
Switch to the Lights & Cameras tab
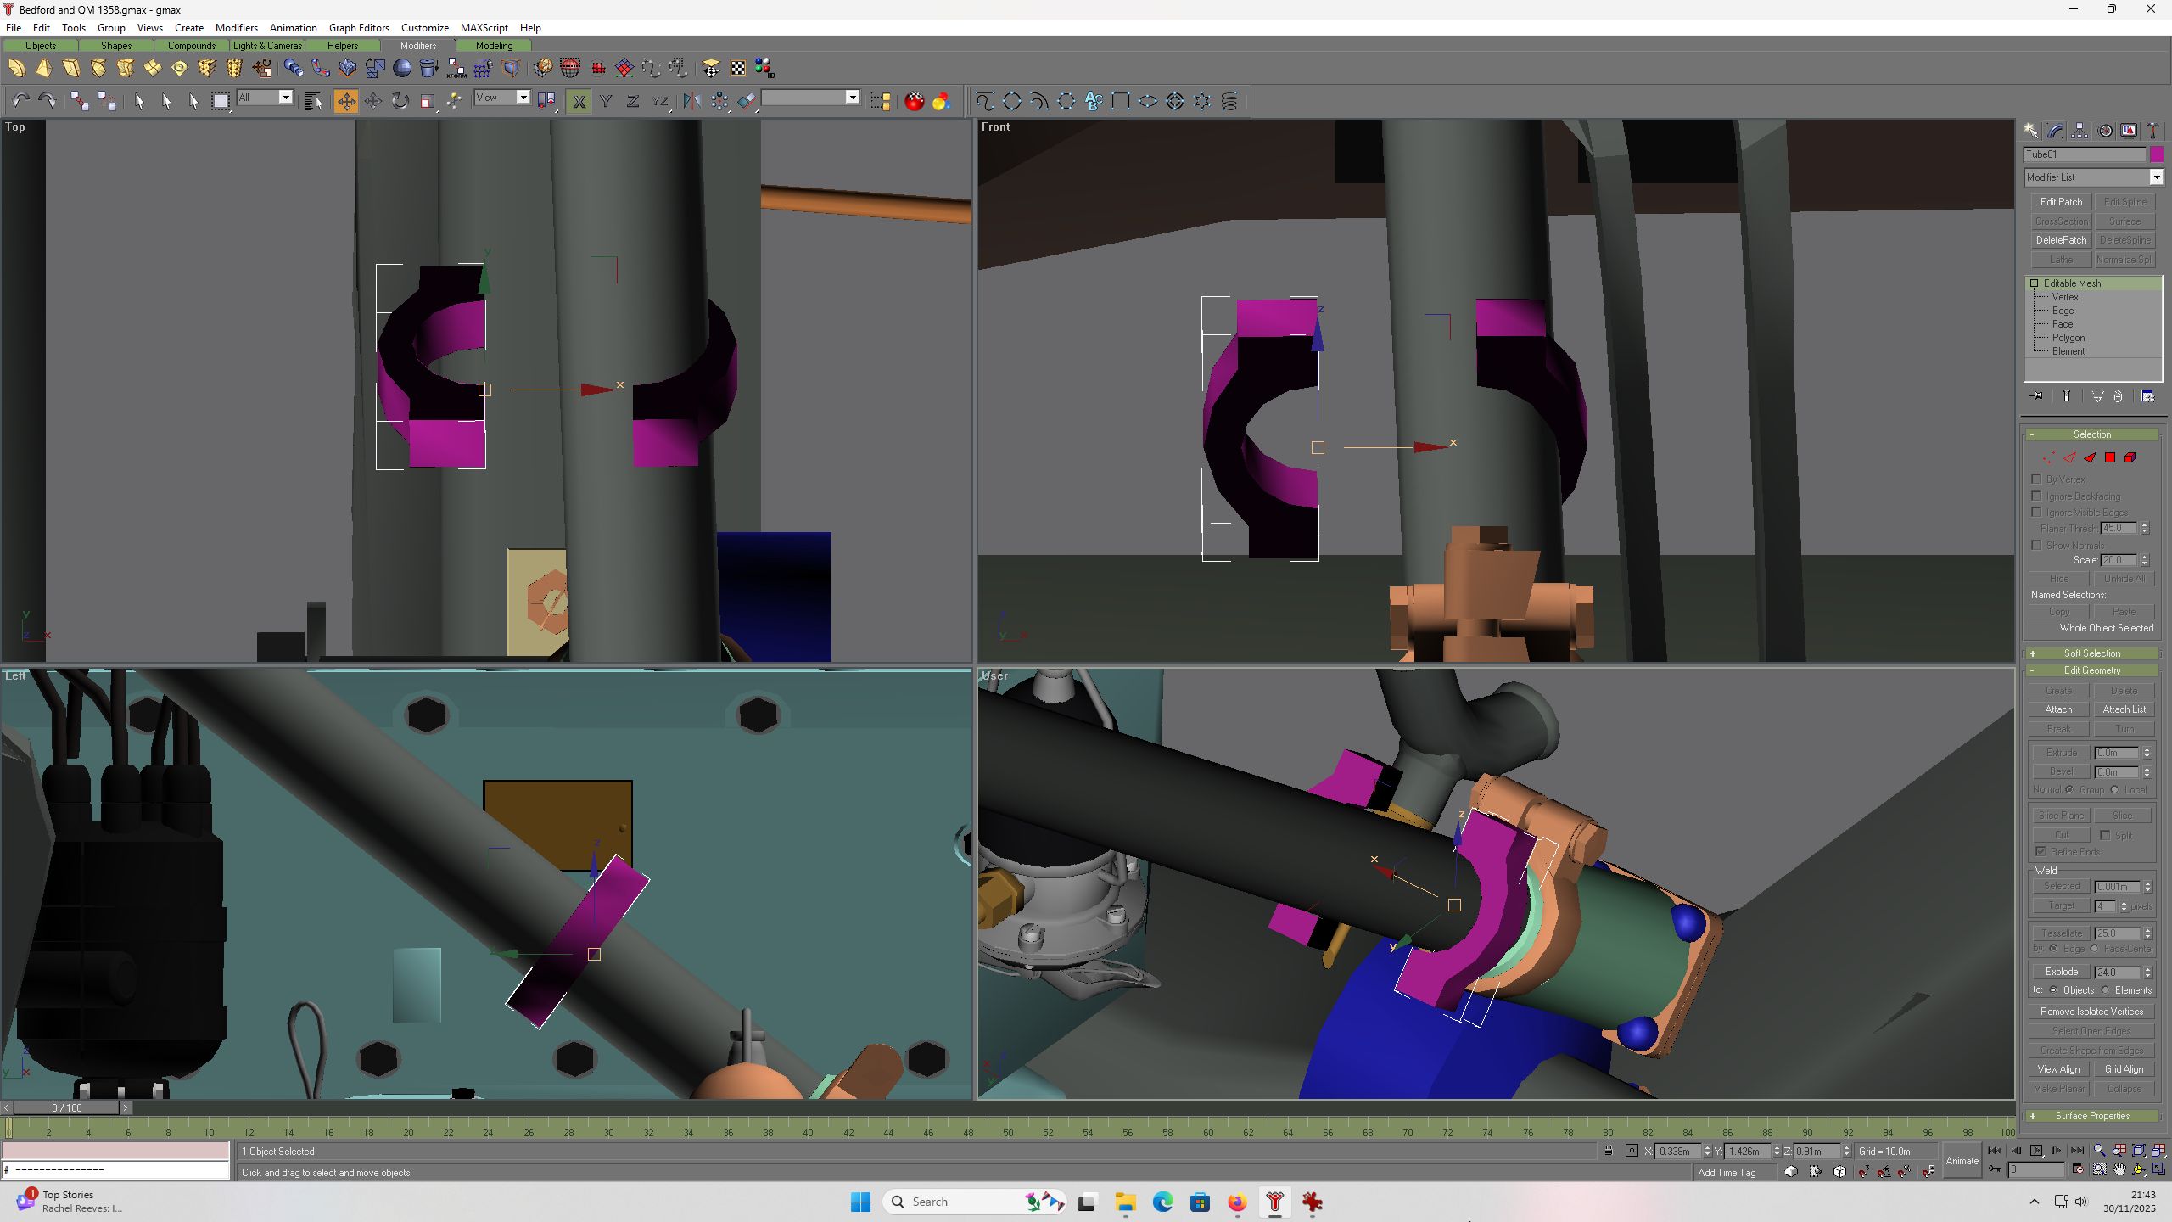pos(267,46)
